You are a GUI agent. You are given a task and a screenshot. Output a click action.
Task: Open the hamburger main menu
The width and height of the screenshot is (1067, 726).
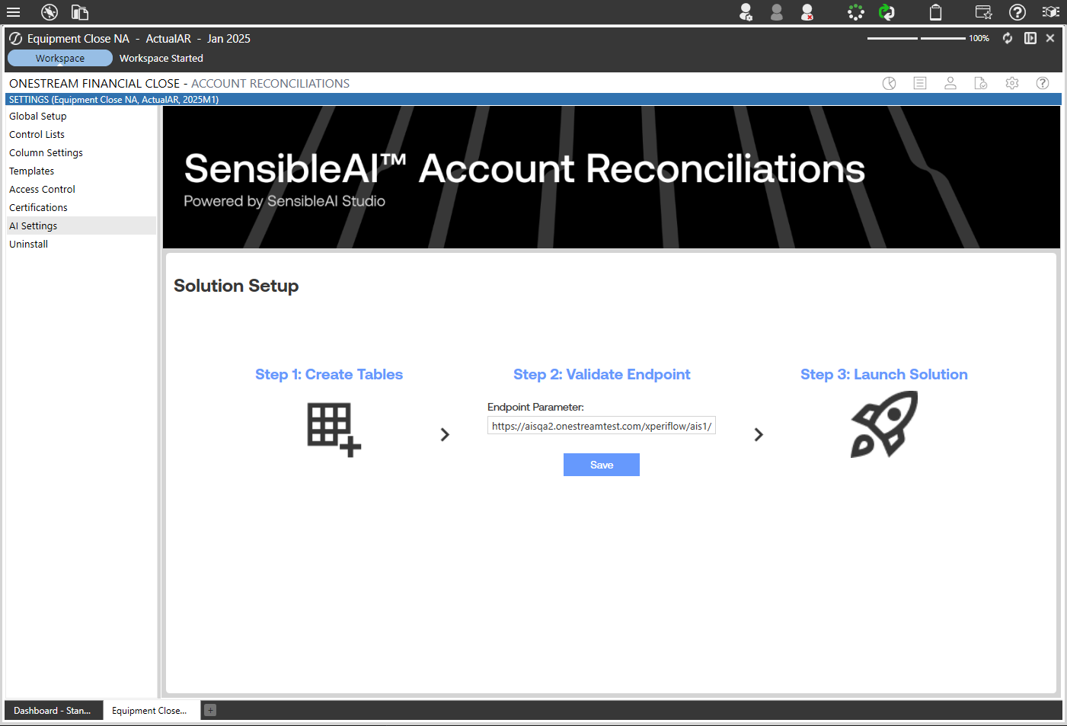point(13,12)
